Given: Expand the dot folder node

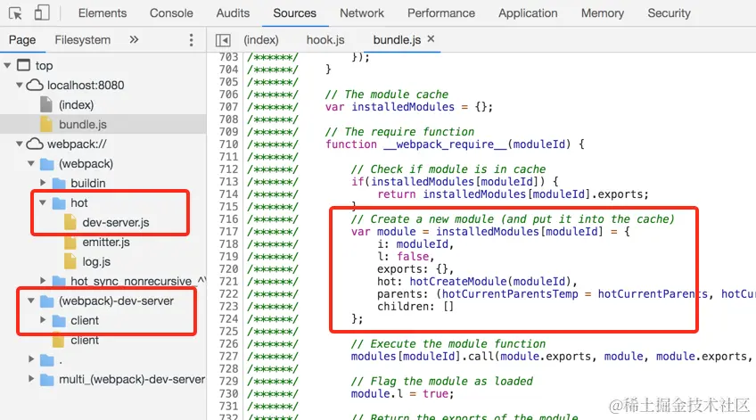Looking at the screenshot, I should (31, 359).
